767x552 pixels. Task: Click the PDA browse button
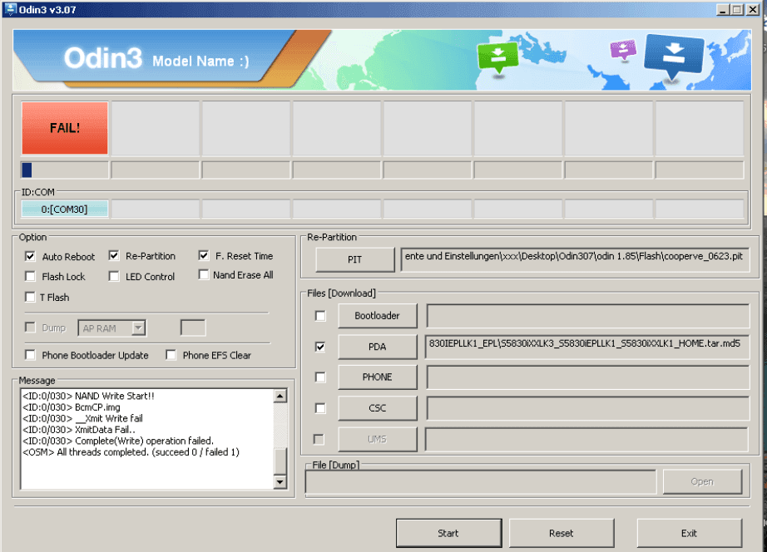(x=378, y=347)
